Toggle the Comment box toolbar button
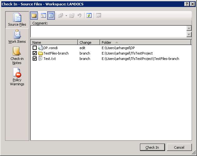Image resolution: width=197 pixels, height=156 pixels. (x=34, y=16)
